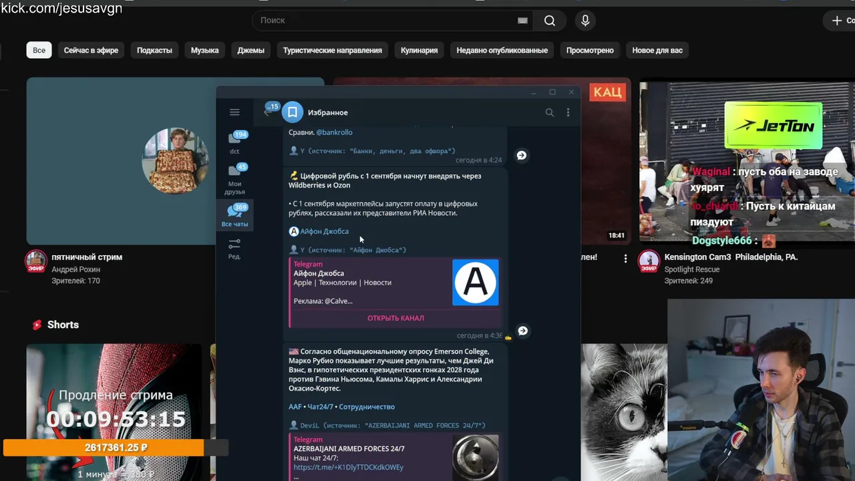
Task: Filter YouTube feed by Музыка
Action: point(204,50)
